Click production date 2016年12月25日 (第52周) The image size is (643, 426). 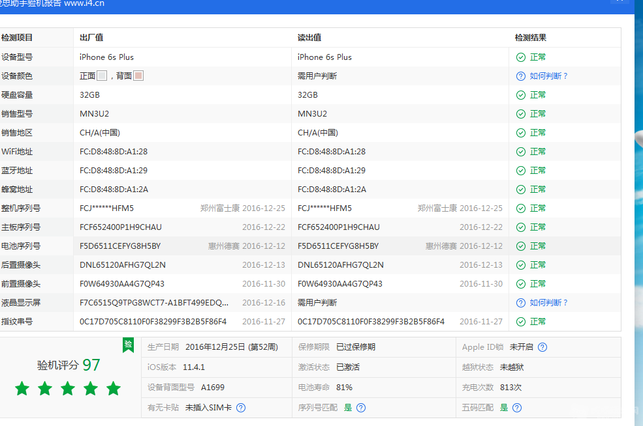232,347
